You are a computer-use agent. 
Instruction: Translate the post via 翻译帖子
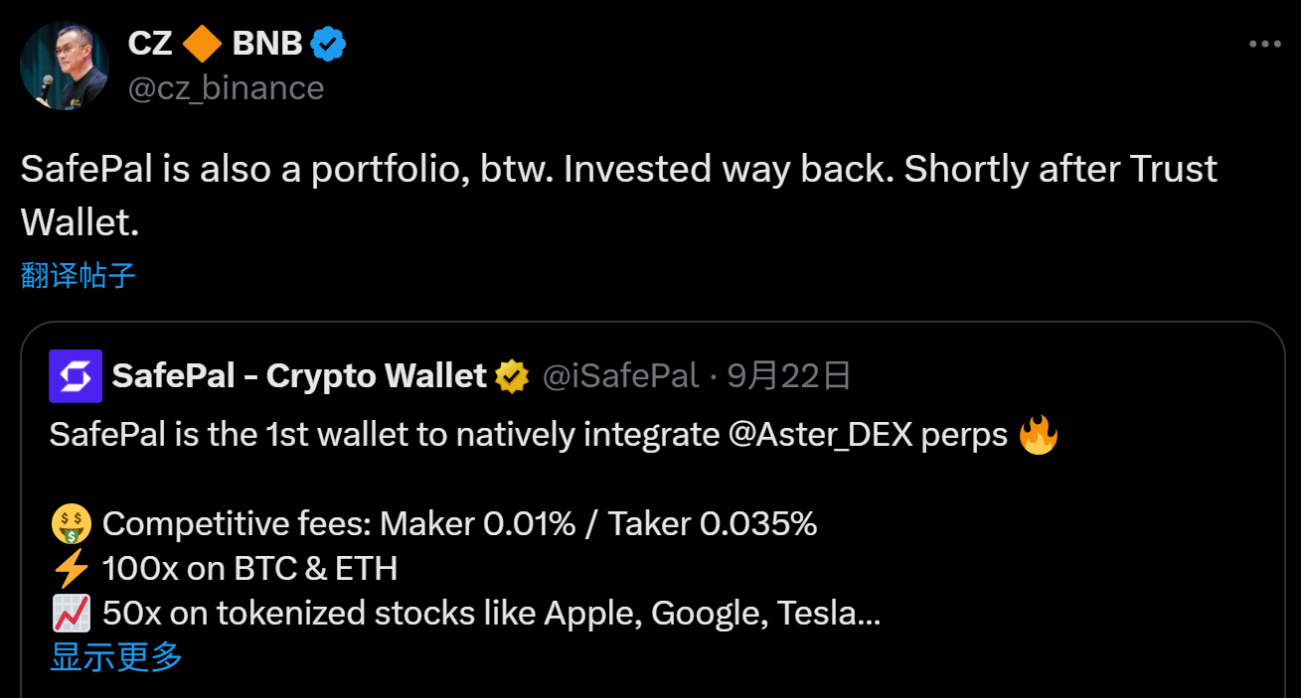point(79,275)
